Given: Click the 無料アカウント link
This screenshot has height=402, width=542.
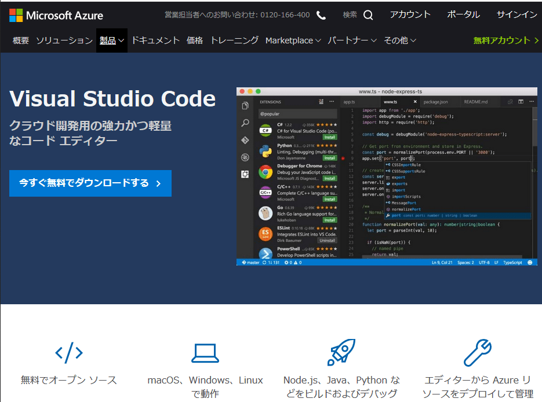Looking at the screenshot, I should 506,40.
